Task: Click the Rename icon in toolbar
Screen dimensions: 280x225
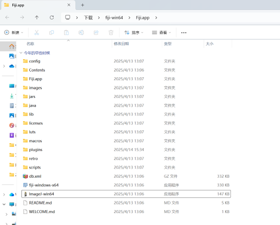Action: tap(81, 33)
